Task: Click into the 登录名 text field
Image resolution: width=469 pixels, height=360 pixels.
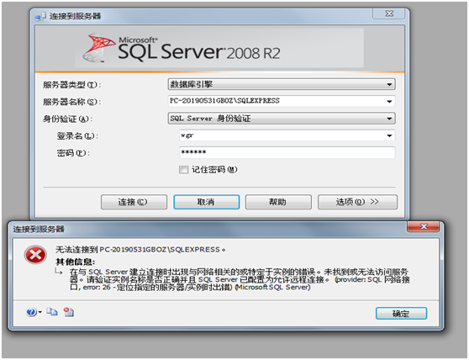Action: [282, 135]
